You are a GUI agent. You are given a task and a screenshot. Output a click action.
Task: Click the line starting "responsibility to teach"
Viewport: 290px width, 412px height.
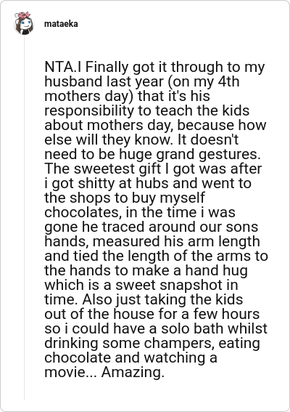pos(147,110)
